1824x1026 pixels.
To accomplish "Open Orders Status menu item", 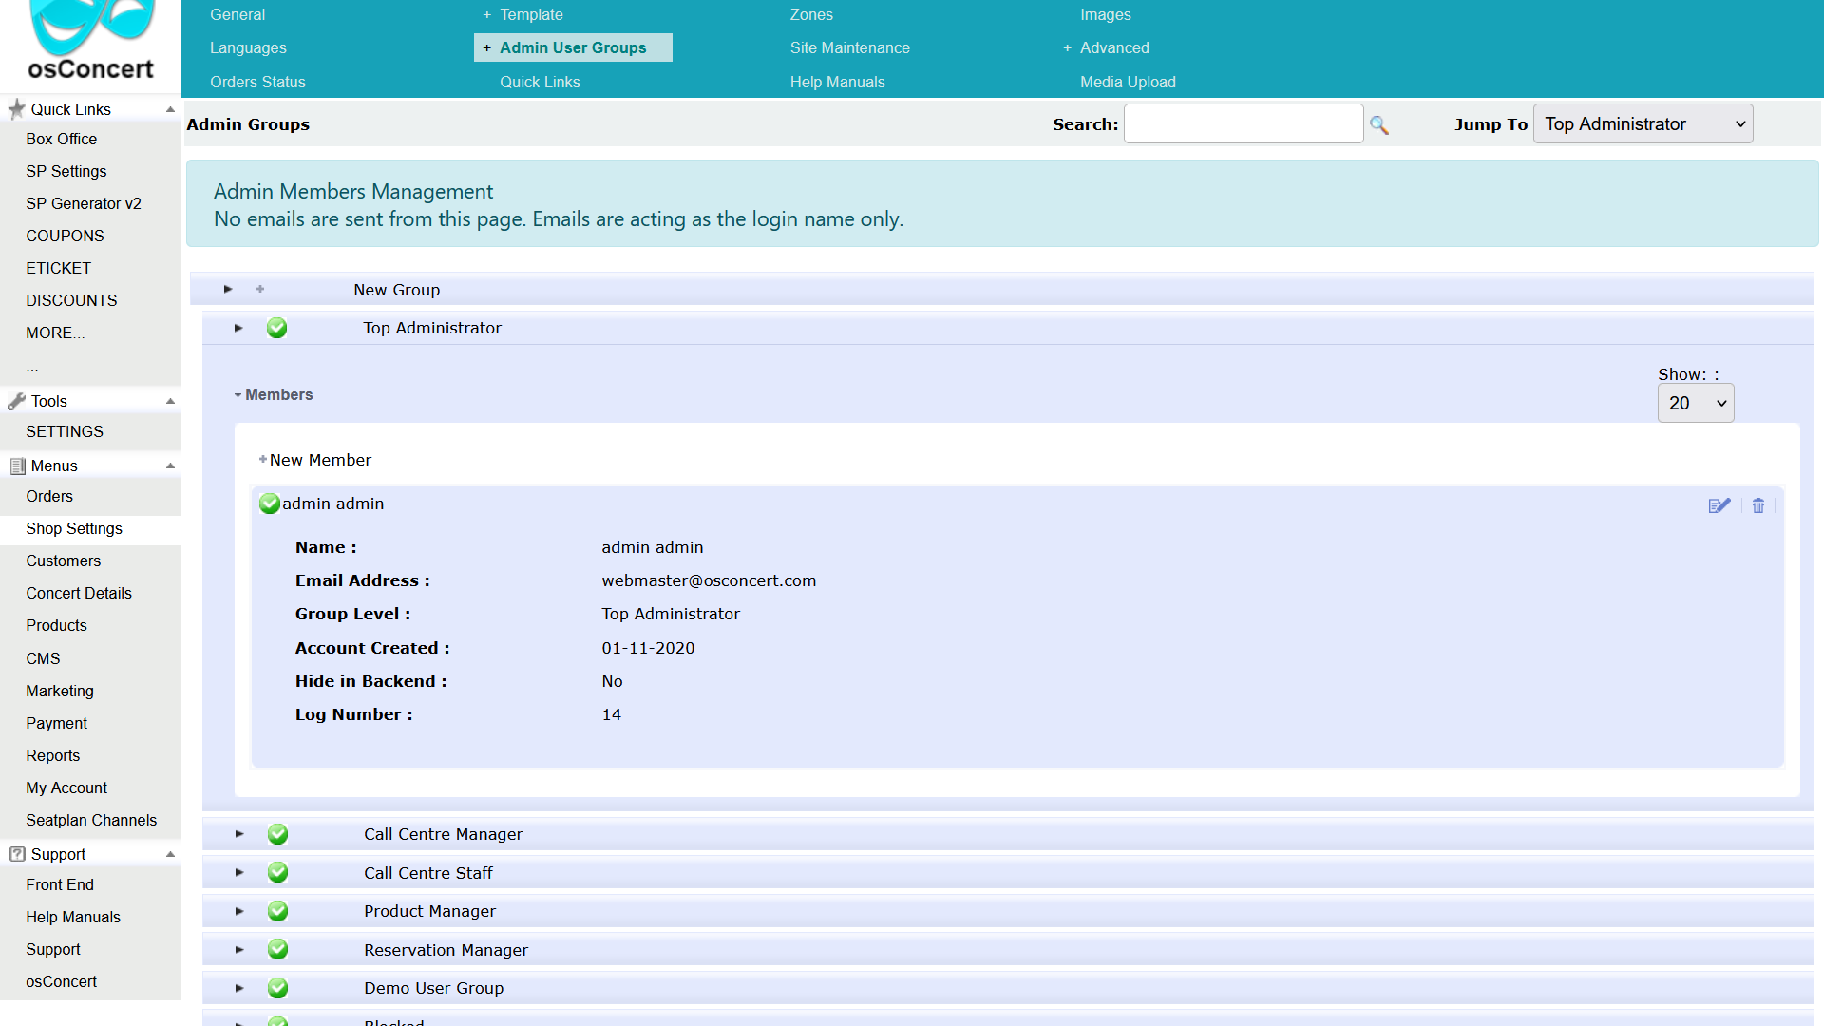I will (257, 82).
